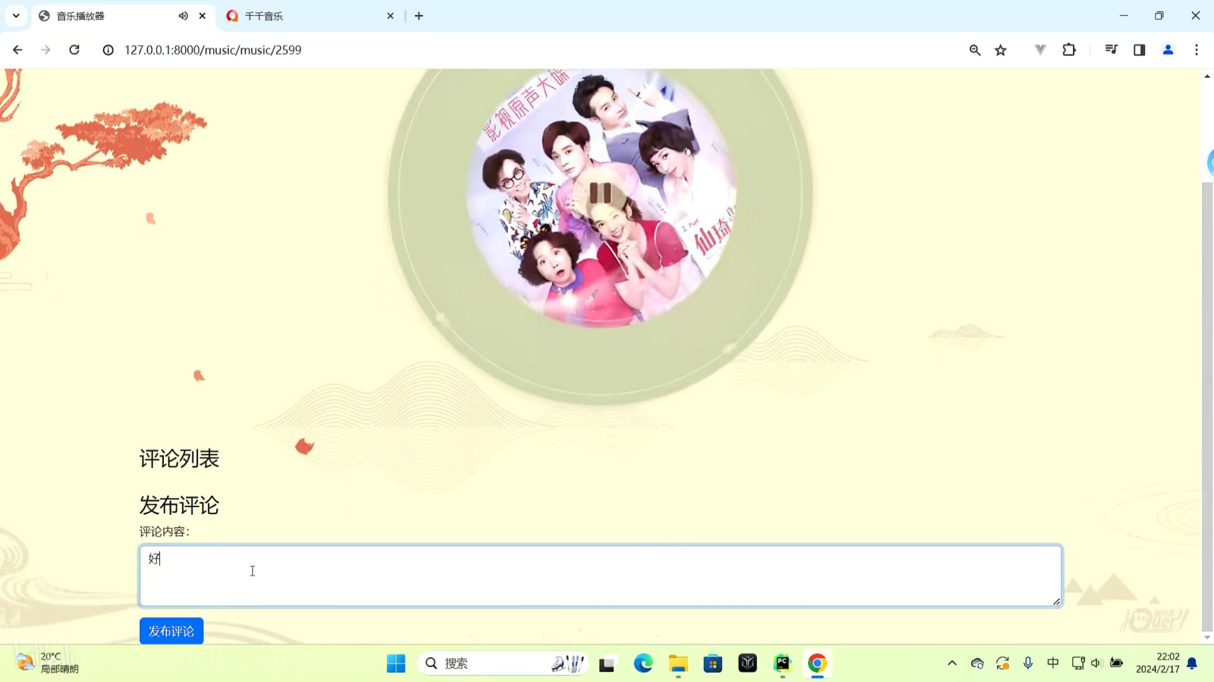Viewport: 1214px width, 682px height.
Task: Open the Windows Start menu
Action: click(396, 663)
